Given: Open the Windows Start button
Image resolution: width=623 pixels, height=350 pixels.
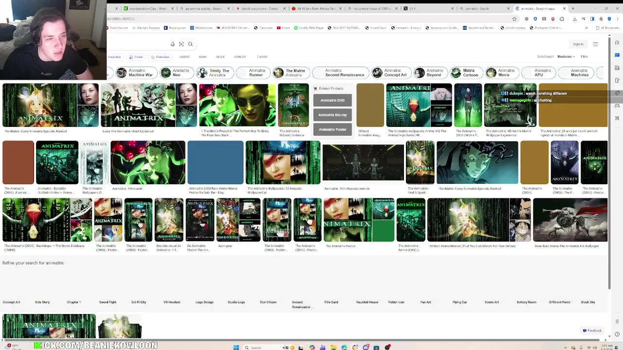Looking at the screenshot, I should point(236,348).
